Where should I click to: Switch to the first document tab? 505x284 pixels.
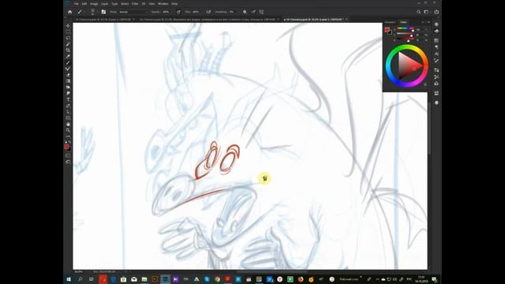point(103,20)
